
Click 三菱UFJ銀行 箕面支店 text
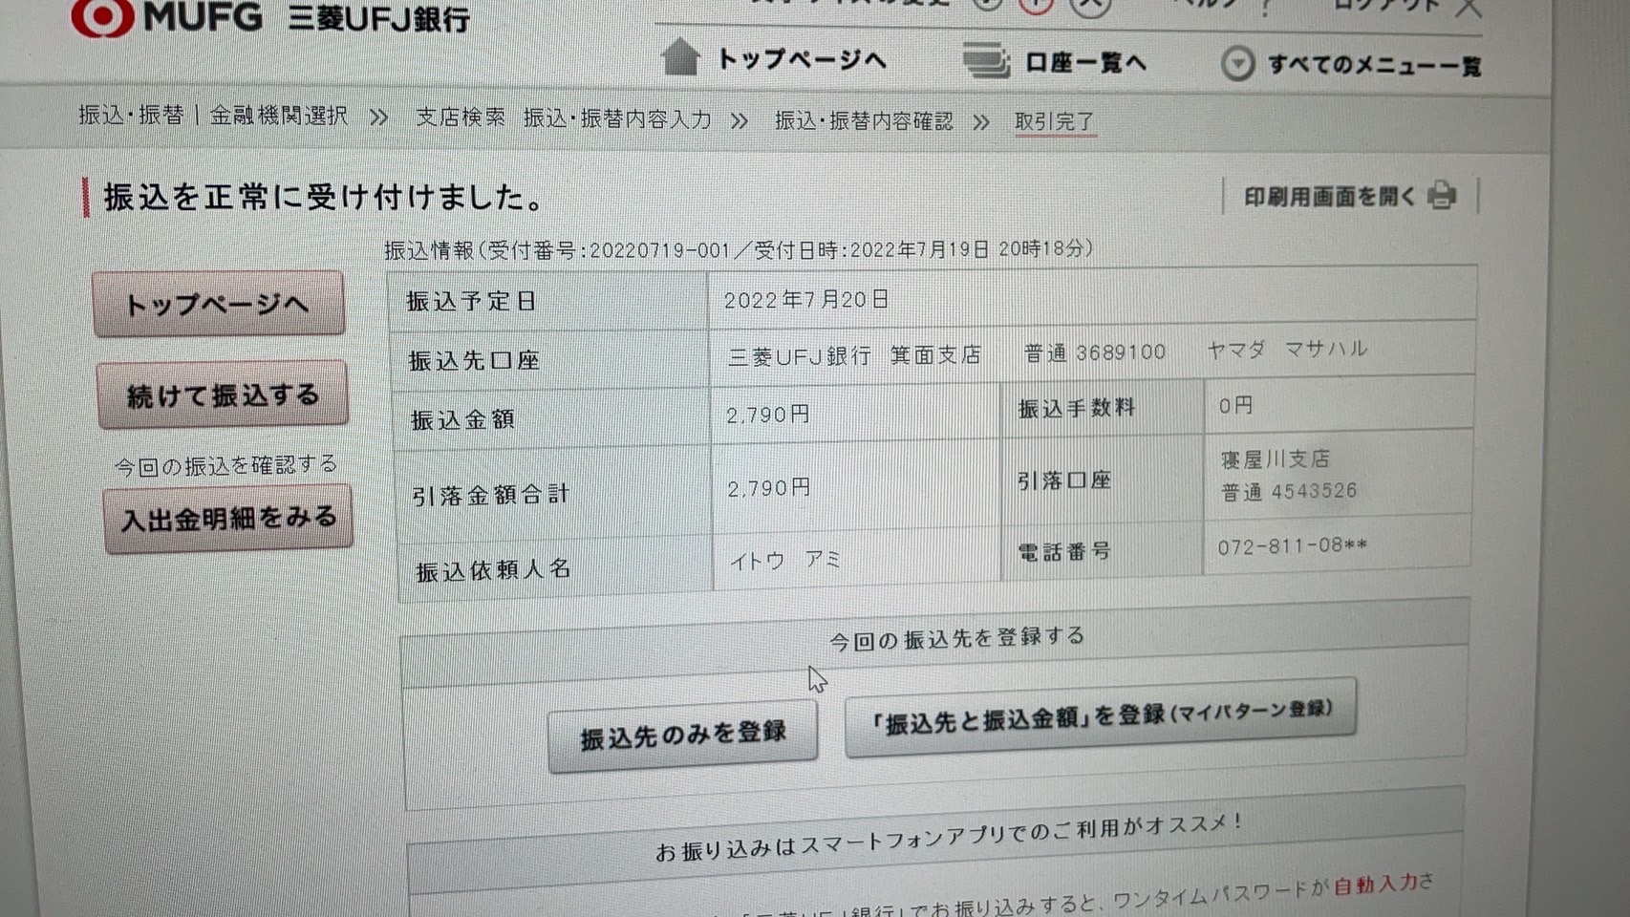click(x=854, y=356)
